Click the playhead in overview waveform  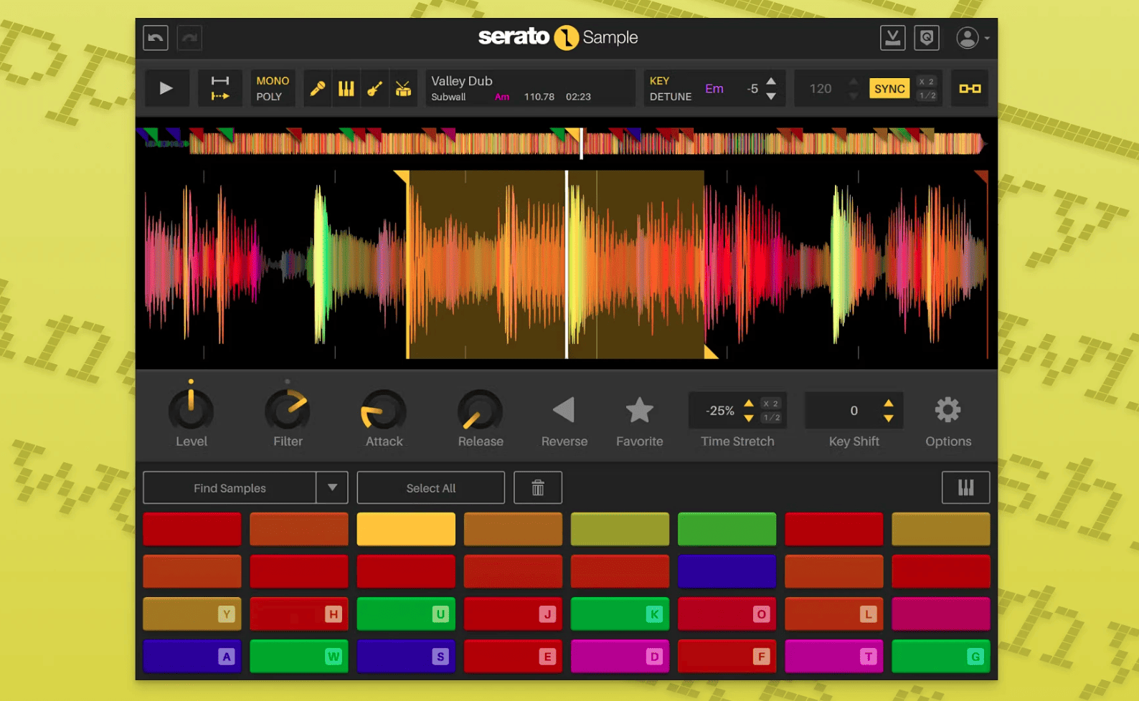(x=581, y=143)
